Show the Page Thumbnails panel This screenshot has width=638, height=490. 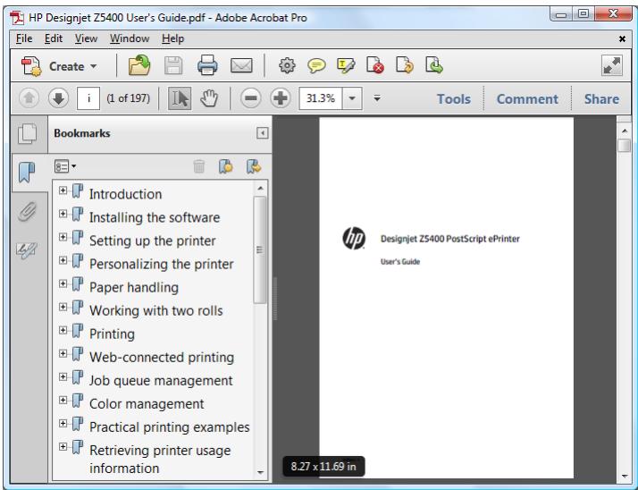28,134
